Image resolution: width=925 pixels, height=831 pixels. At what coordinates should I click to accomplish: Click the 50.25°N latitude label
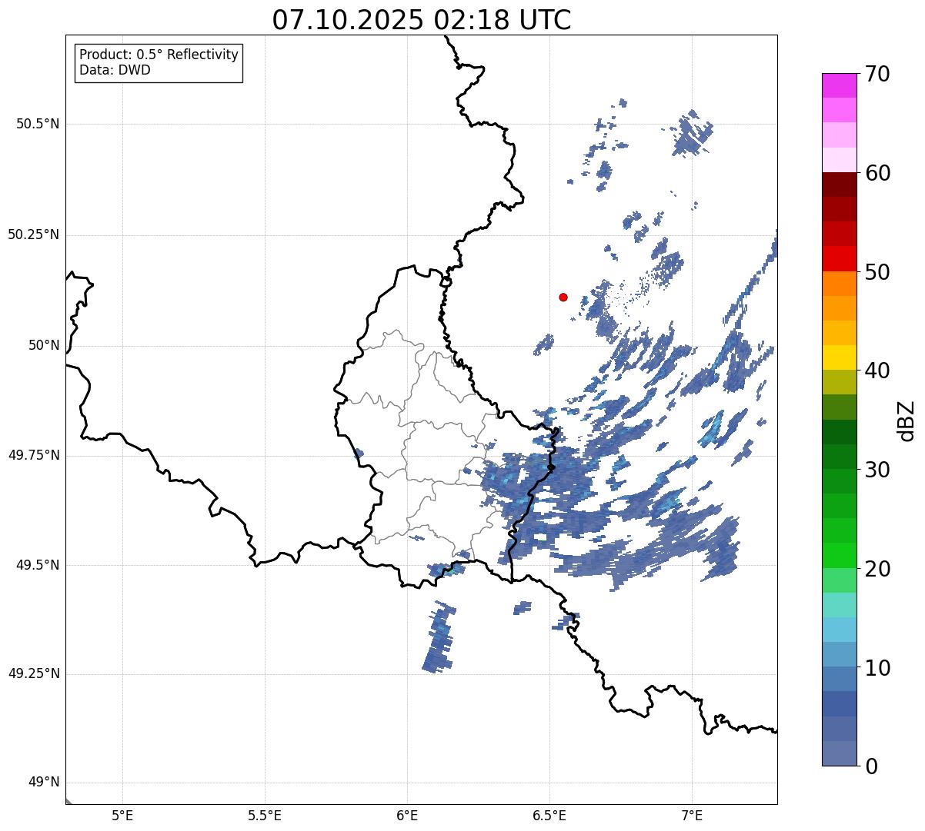pos(34,234)
